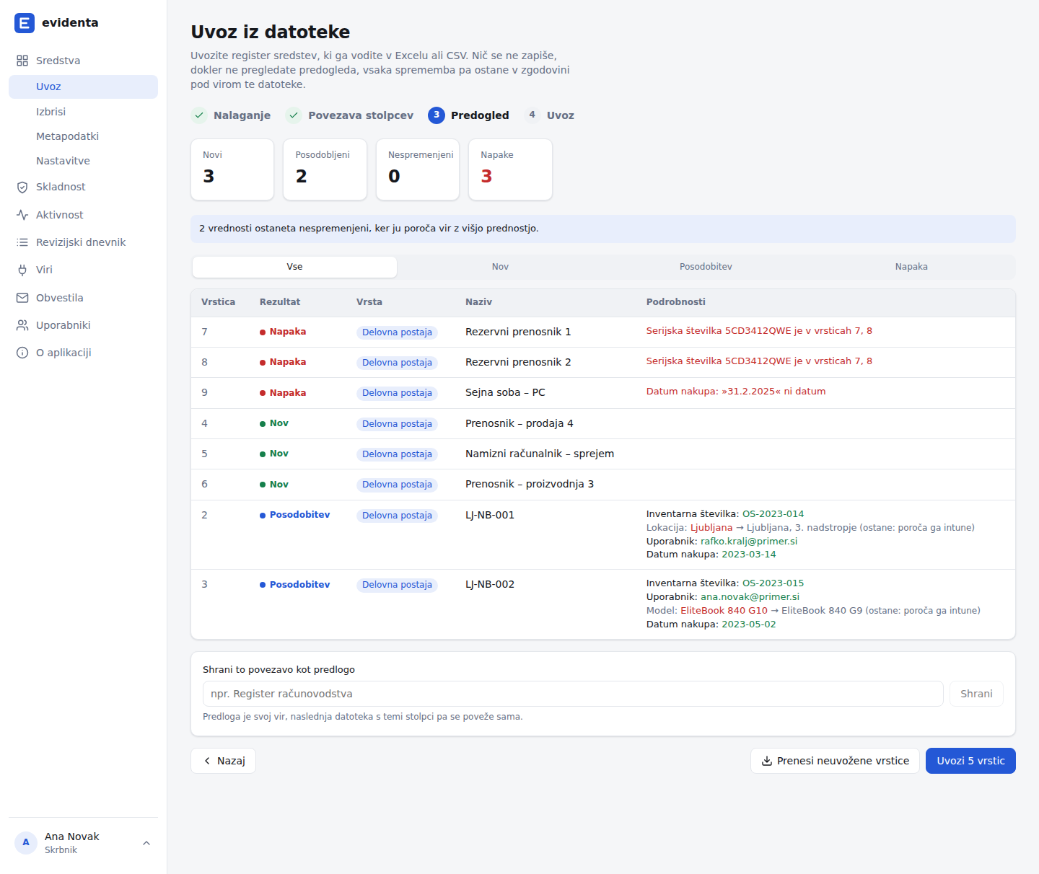Click the Obvestila envelope icon
Viewport: 1039px width, 874px height.
tap(22, 298)
